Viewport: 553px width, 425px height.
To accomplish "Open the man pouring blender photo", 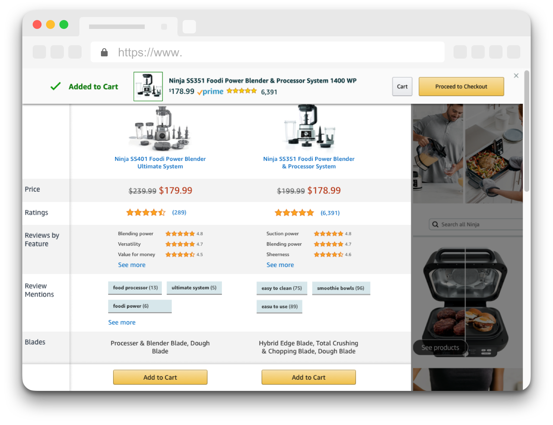I will coord(438,154).
